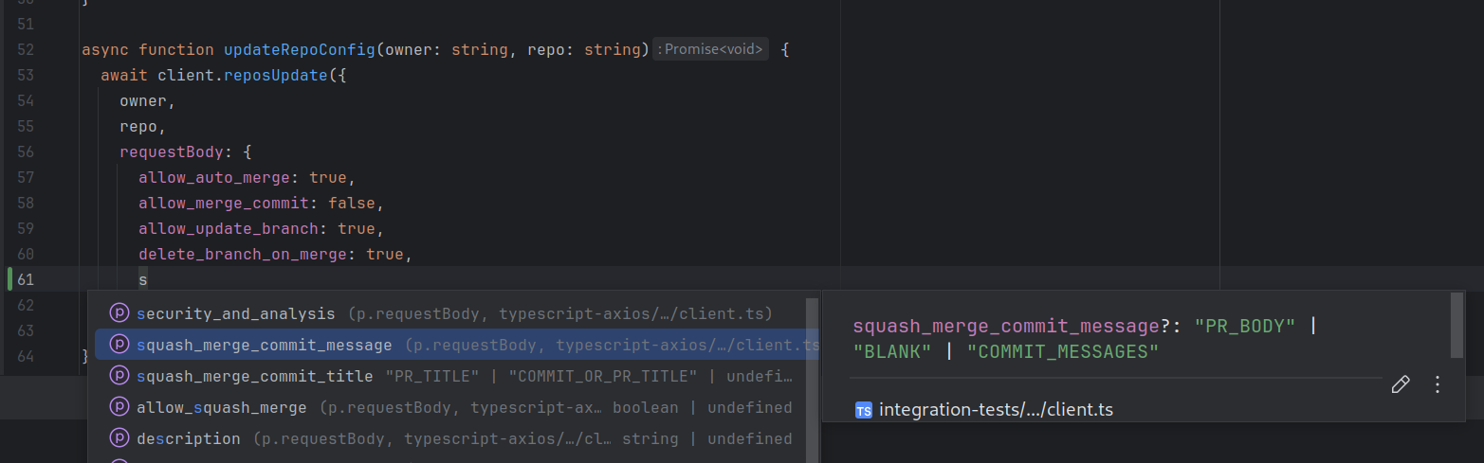The image size is (1484, 463).
Task: Click "BLANK" literal in documentation popup
Action: (892, 352)
